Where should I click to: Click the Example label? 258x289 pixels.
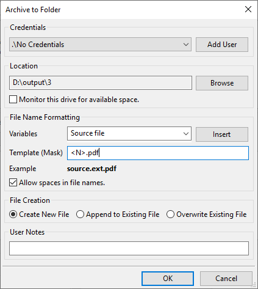[x=23, y=169]
